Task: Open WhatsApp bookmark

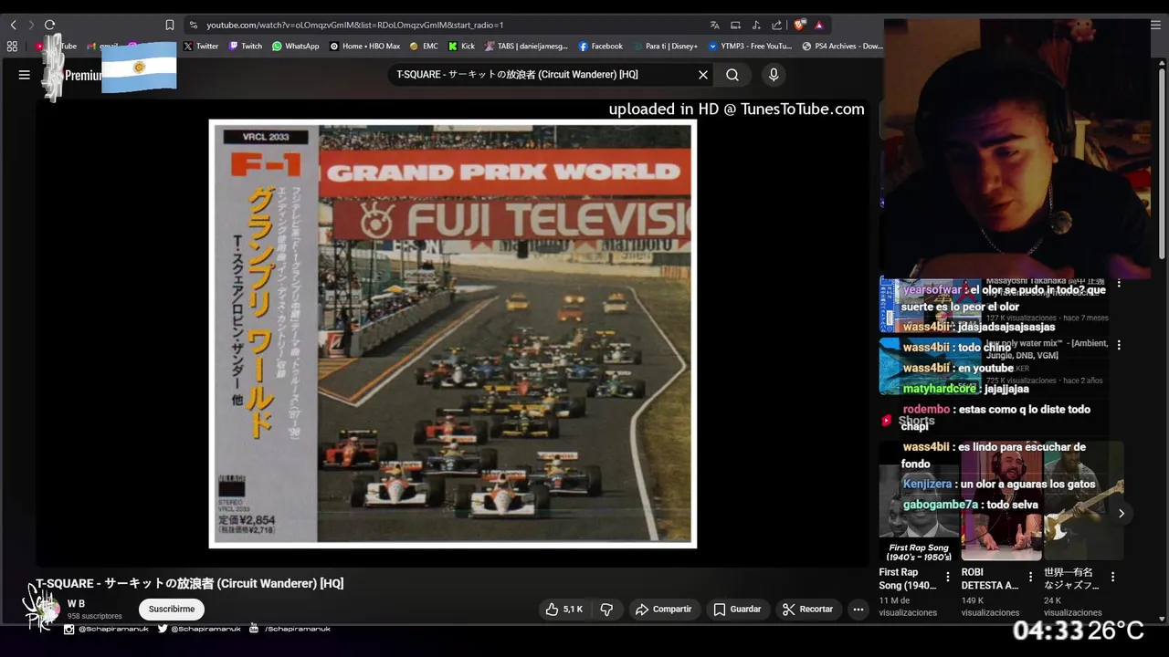Action: click(x=296, y=46)
